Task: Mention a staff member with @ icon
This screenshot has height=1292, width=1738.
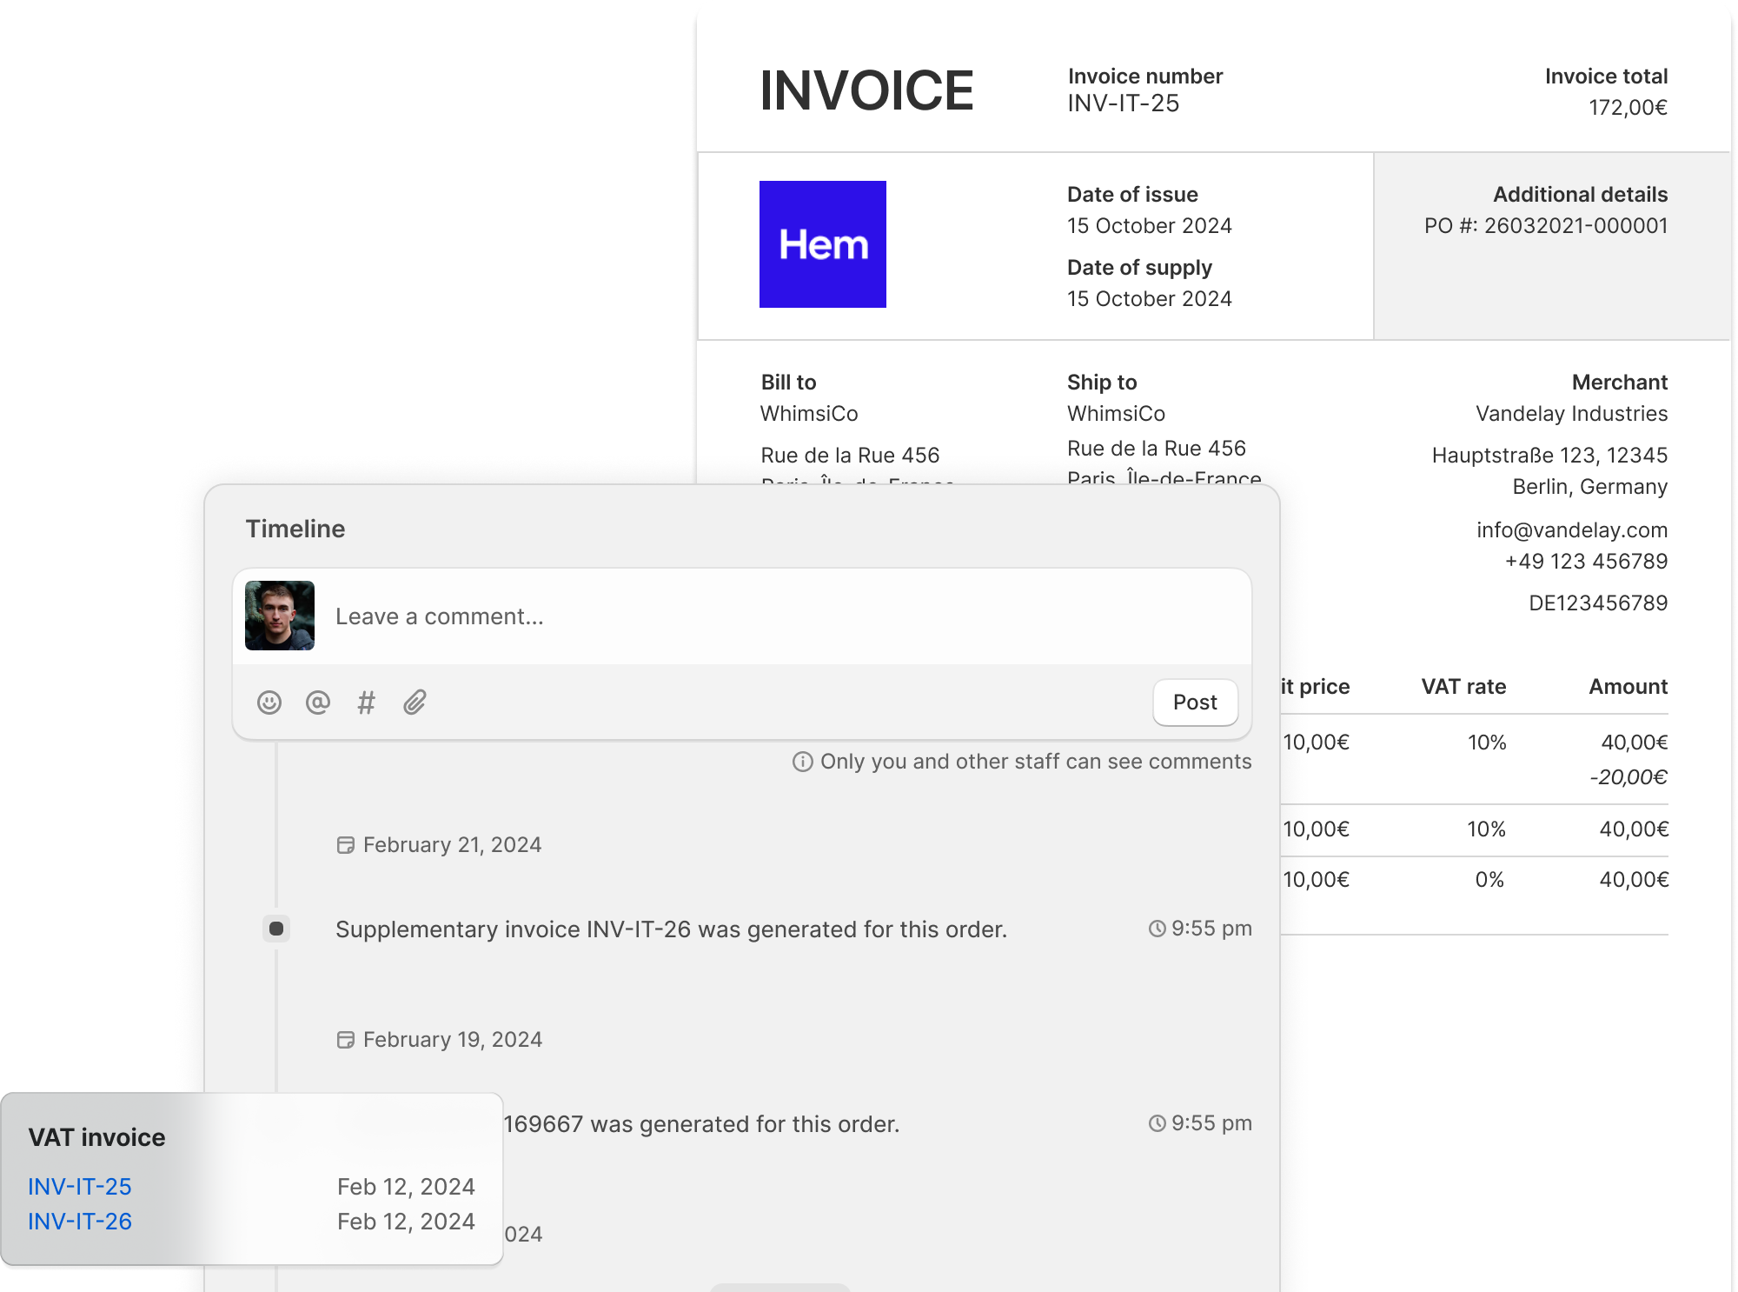Action: pos(318,703)
